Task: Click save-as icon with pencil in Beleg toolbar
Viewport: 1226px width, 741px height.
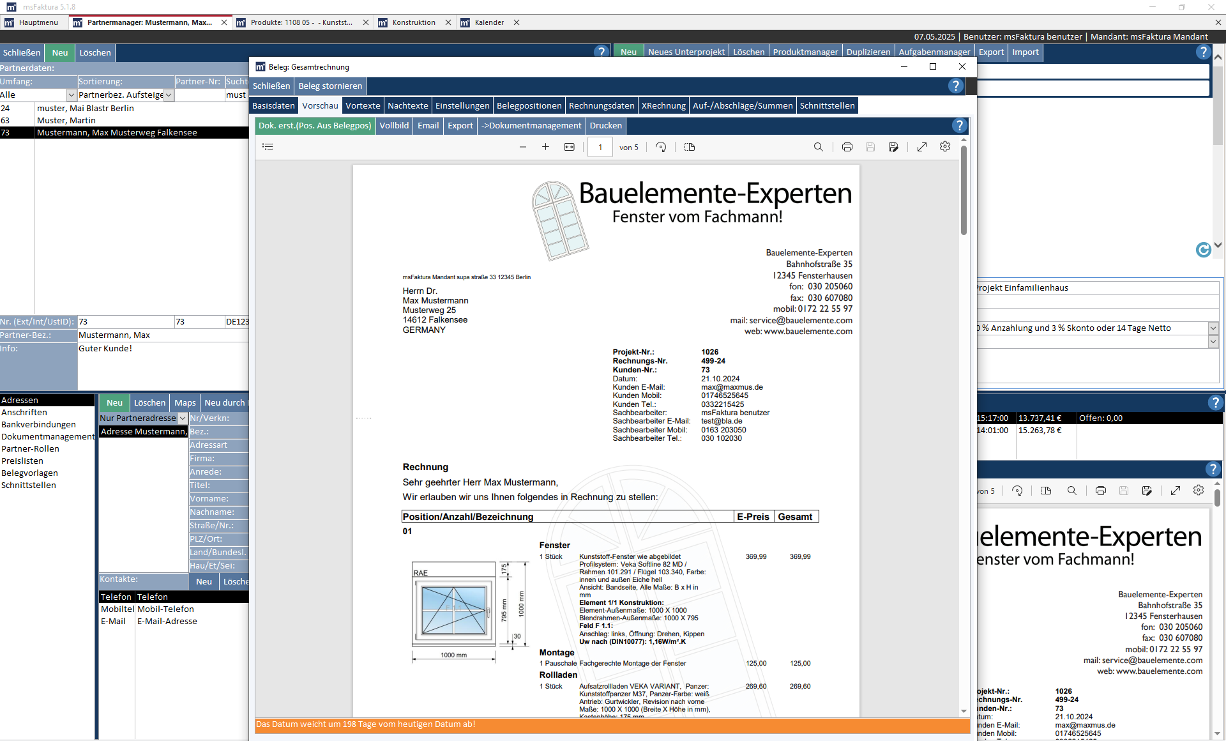Action: (893, 147)
